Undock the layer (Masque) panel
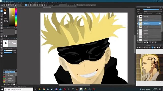 point(161,7)
